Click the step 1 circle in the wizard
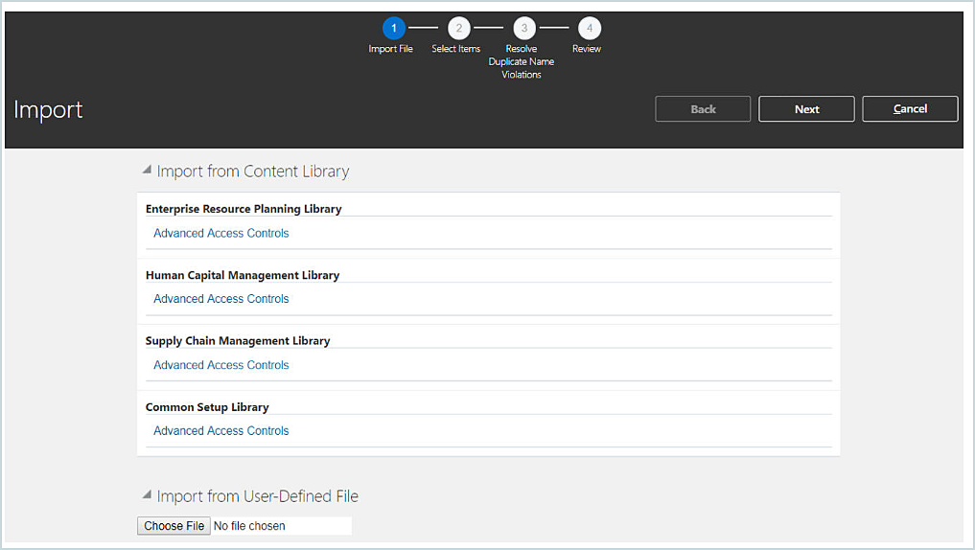 pos(393,29)
